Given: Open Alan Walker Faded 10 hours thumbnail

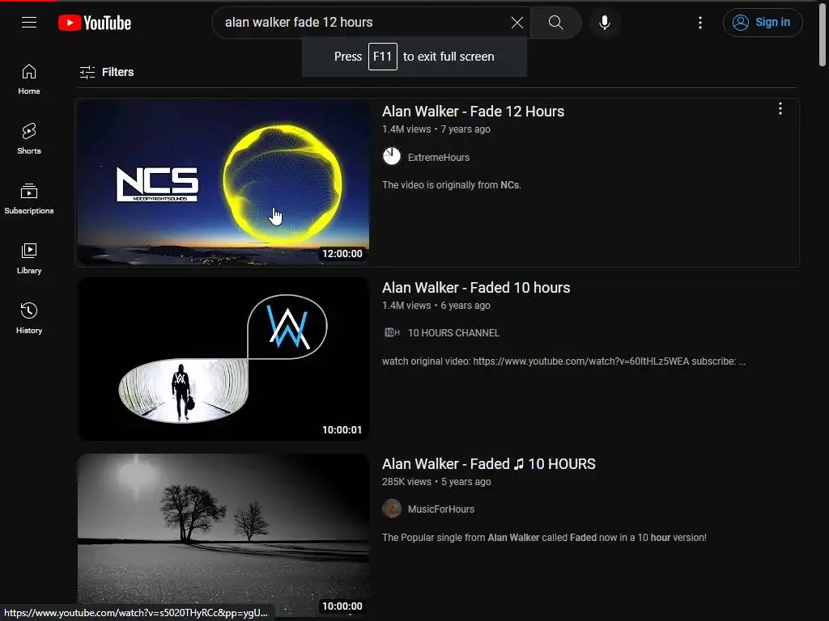Looking at the screenshot, I should click(x=223, y=359).
